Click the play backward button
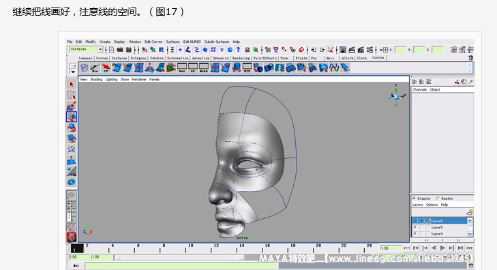This screenshot has width=497, height=270. [434, 248]
